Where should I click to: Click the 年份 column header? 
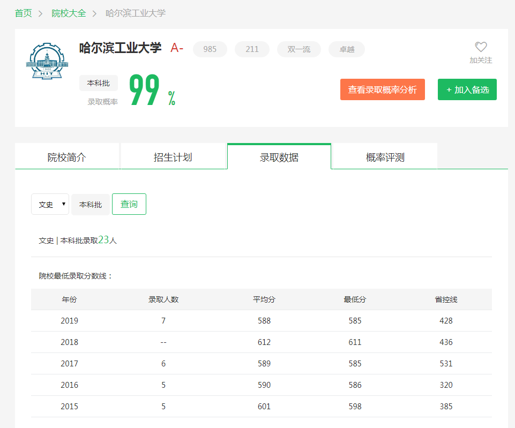pos(69,299)
